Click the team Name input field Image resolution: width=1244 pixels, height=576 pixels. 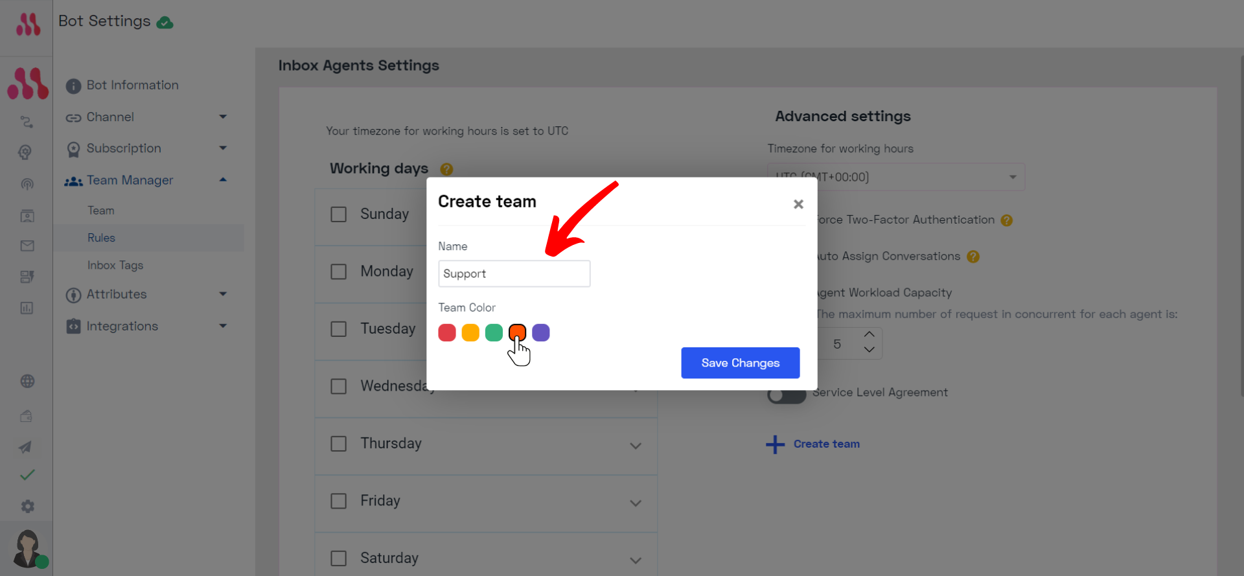(514, 273)
